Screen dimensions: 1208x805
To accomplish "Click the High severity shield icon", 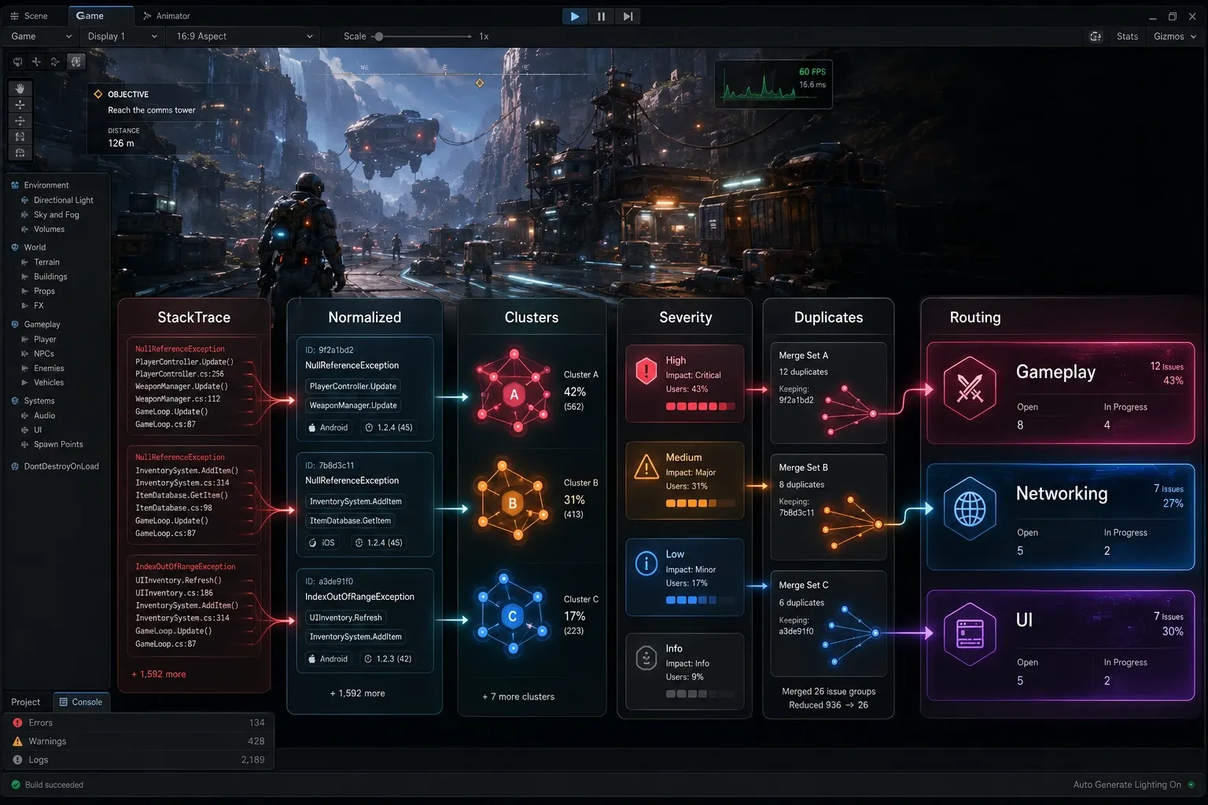I will click(646, 370).
